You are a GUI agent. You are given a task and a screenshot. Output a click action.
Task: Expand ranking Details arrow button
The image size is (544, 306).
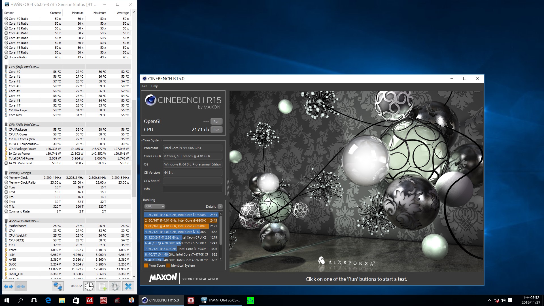coord(220,207)
